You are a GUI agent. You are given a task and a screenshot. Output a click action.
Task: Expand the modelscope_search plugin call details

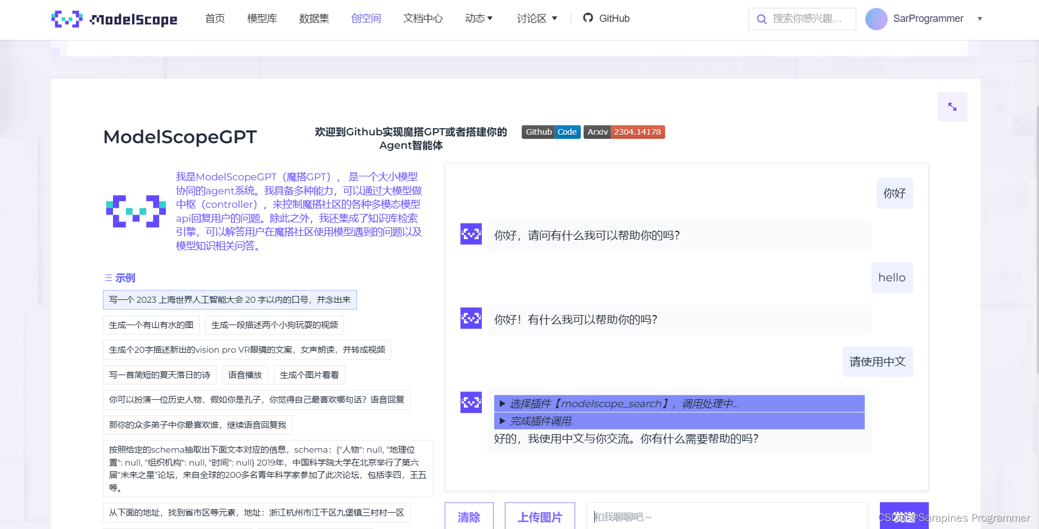pos(502,403)
